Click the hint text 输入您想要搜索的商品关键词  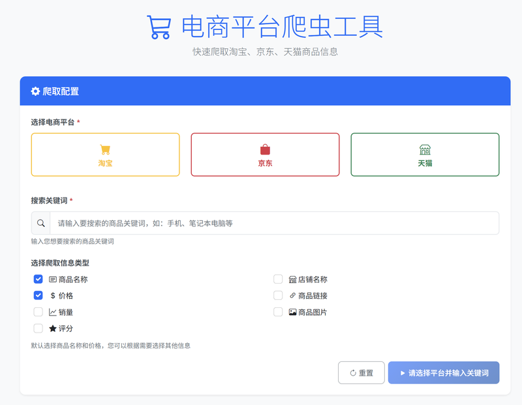point(72,241)
